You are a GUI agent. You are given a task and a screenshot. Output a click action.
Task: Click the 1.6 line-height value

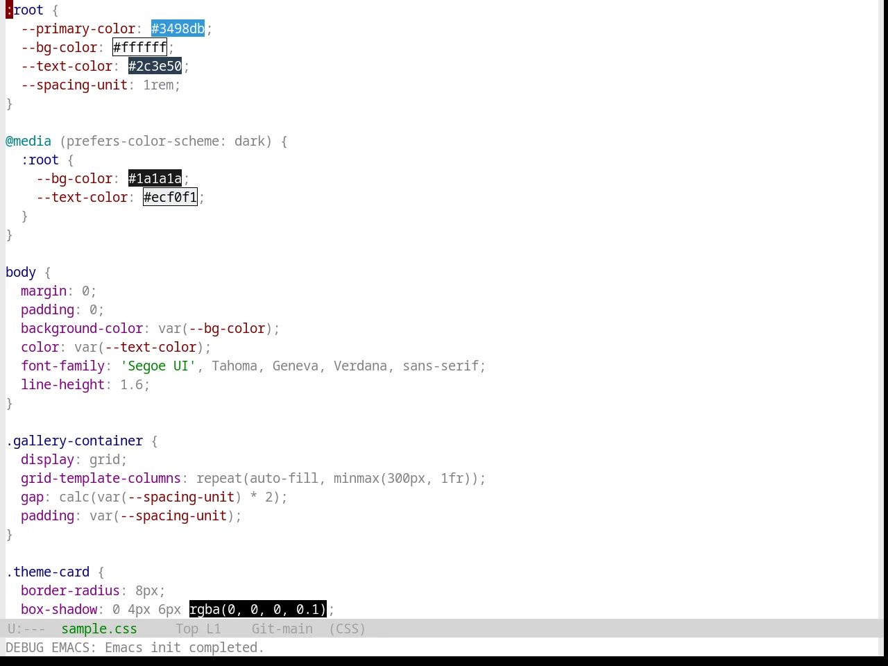click(131, 384)
